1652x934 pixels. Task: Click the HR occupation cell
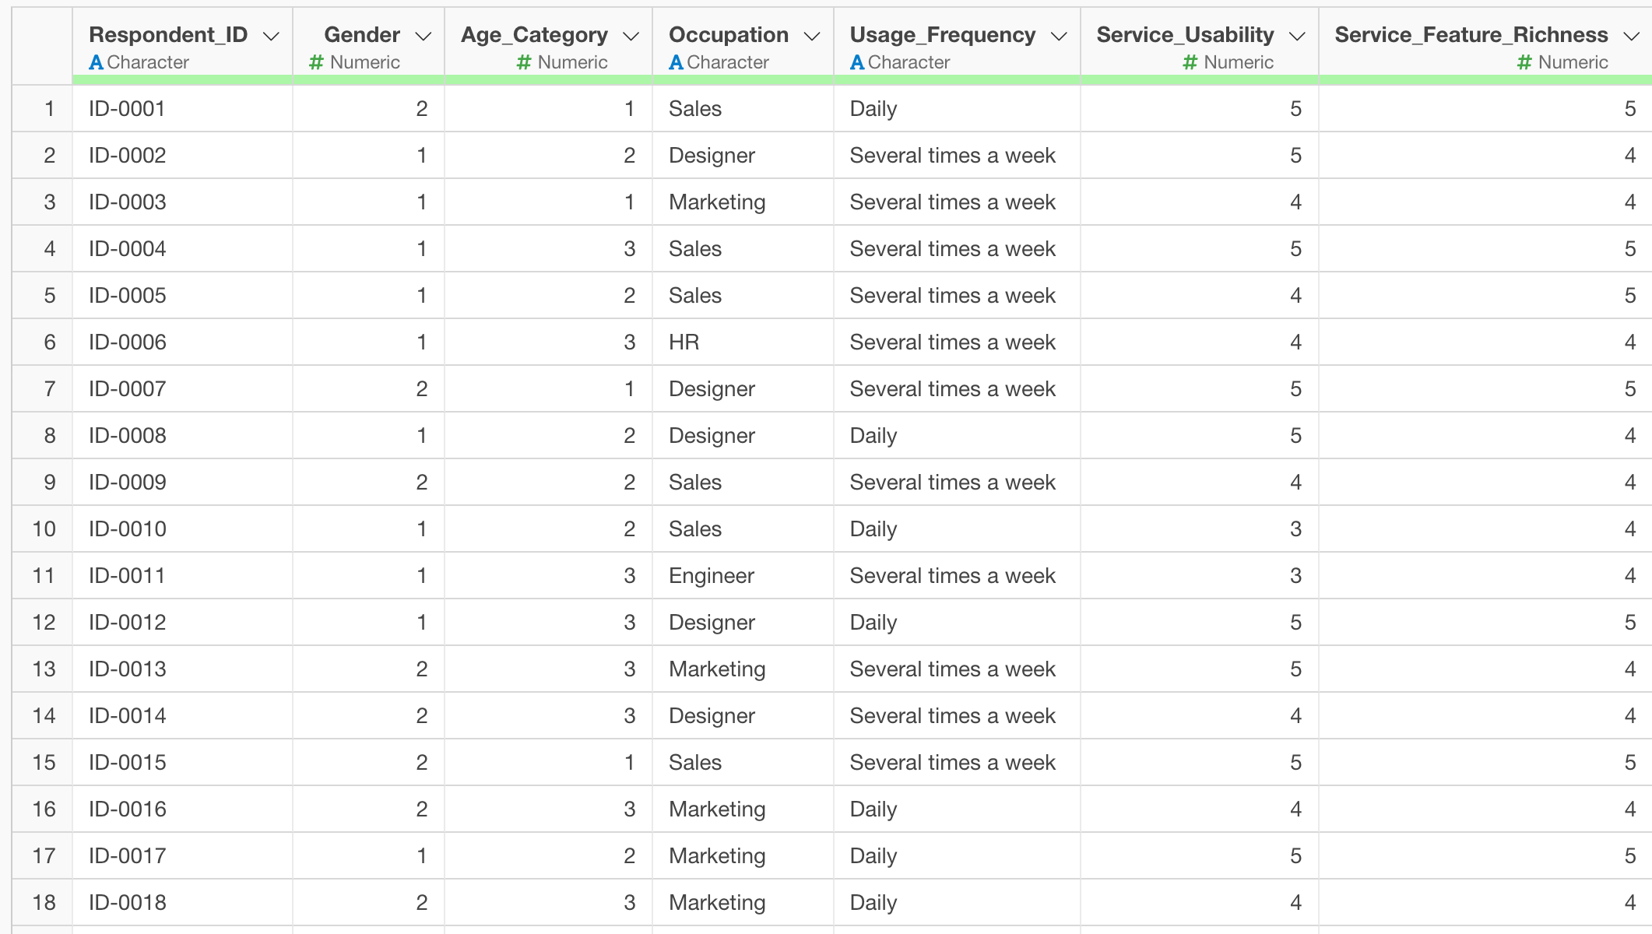[x=684, y=342]
